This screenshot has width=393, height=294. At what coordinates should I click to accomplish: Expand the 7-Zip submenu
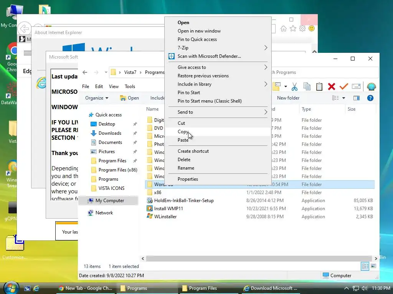pos(218,48)
